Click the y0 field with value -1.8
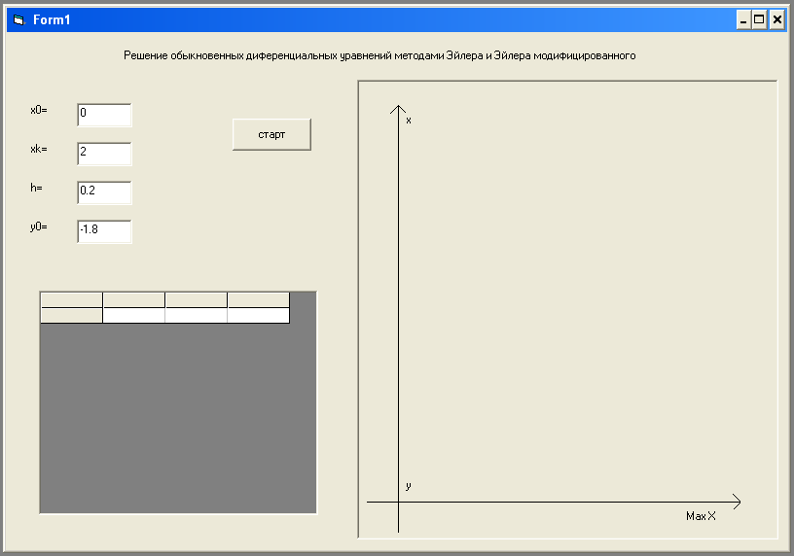The height and width of the screenshot is (556, 794). [104, 231]
